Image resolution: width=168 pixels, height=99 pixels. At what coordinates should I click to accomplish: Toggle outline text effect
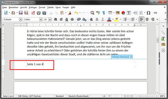click(x=97, y=19)
